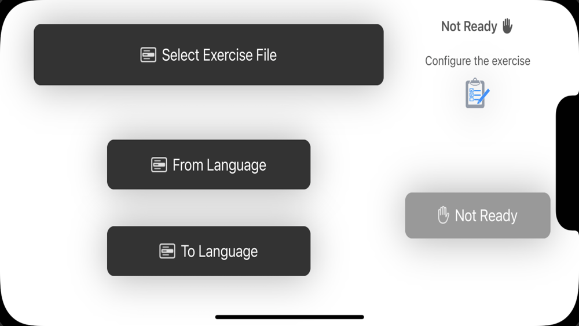Click the solid hand icon beside Not Ready heading
Screen dimensions: 579x326
[507, 26]
